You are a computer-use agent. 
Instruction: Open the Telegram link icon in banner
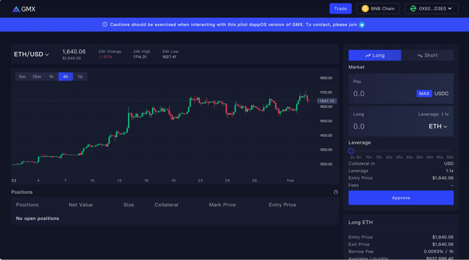362,25
